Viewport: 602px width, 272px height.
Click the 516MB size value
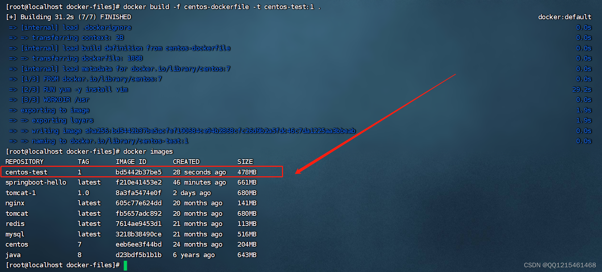point(247,234)
